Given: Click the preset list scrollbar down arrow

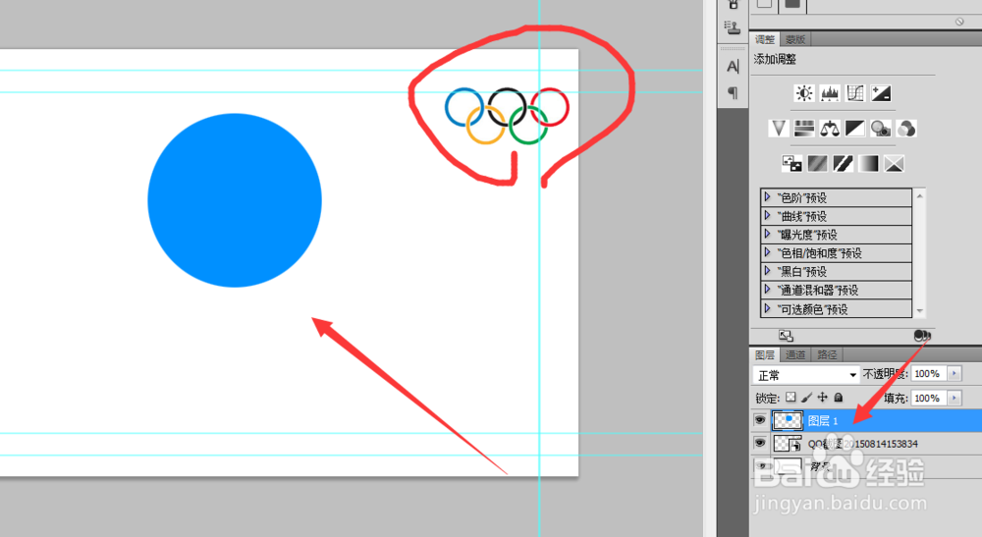Looking at the screenshot, I should (919, 310).
